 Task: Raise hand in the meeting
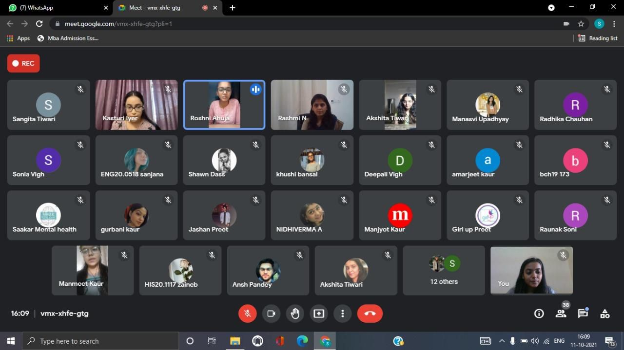pos(295,313)
